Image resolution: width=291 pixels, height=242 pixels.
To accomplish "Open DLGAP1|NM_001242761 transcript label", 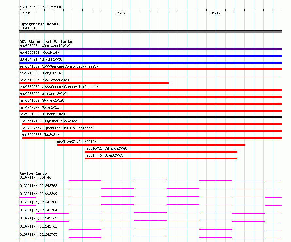I will point(38,226).
